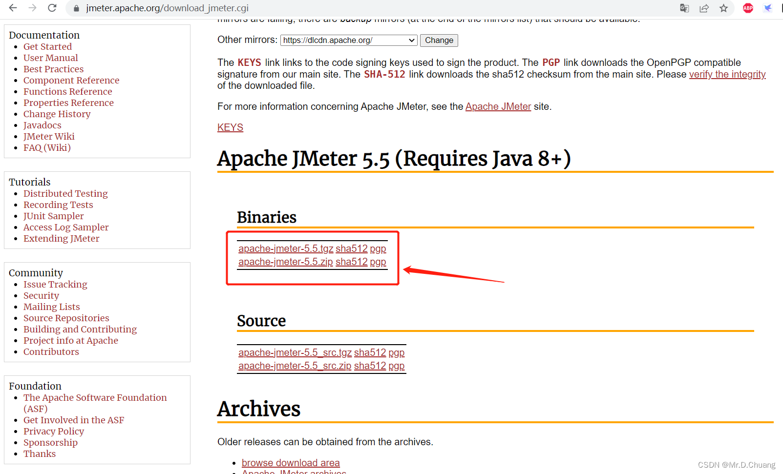Go forward using the browser forward arrow

(32, 8)
